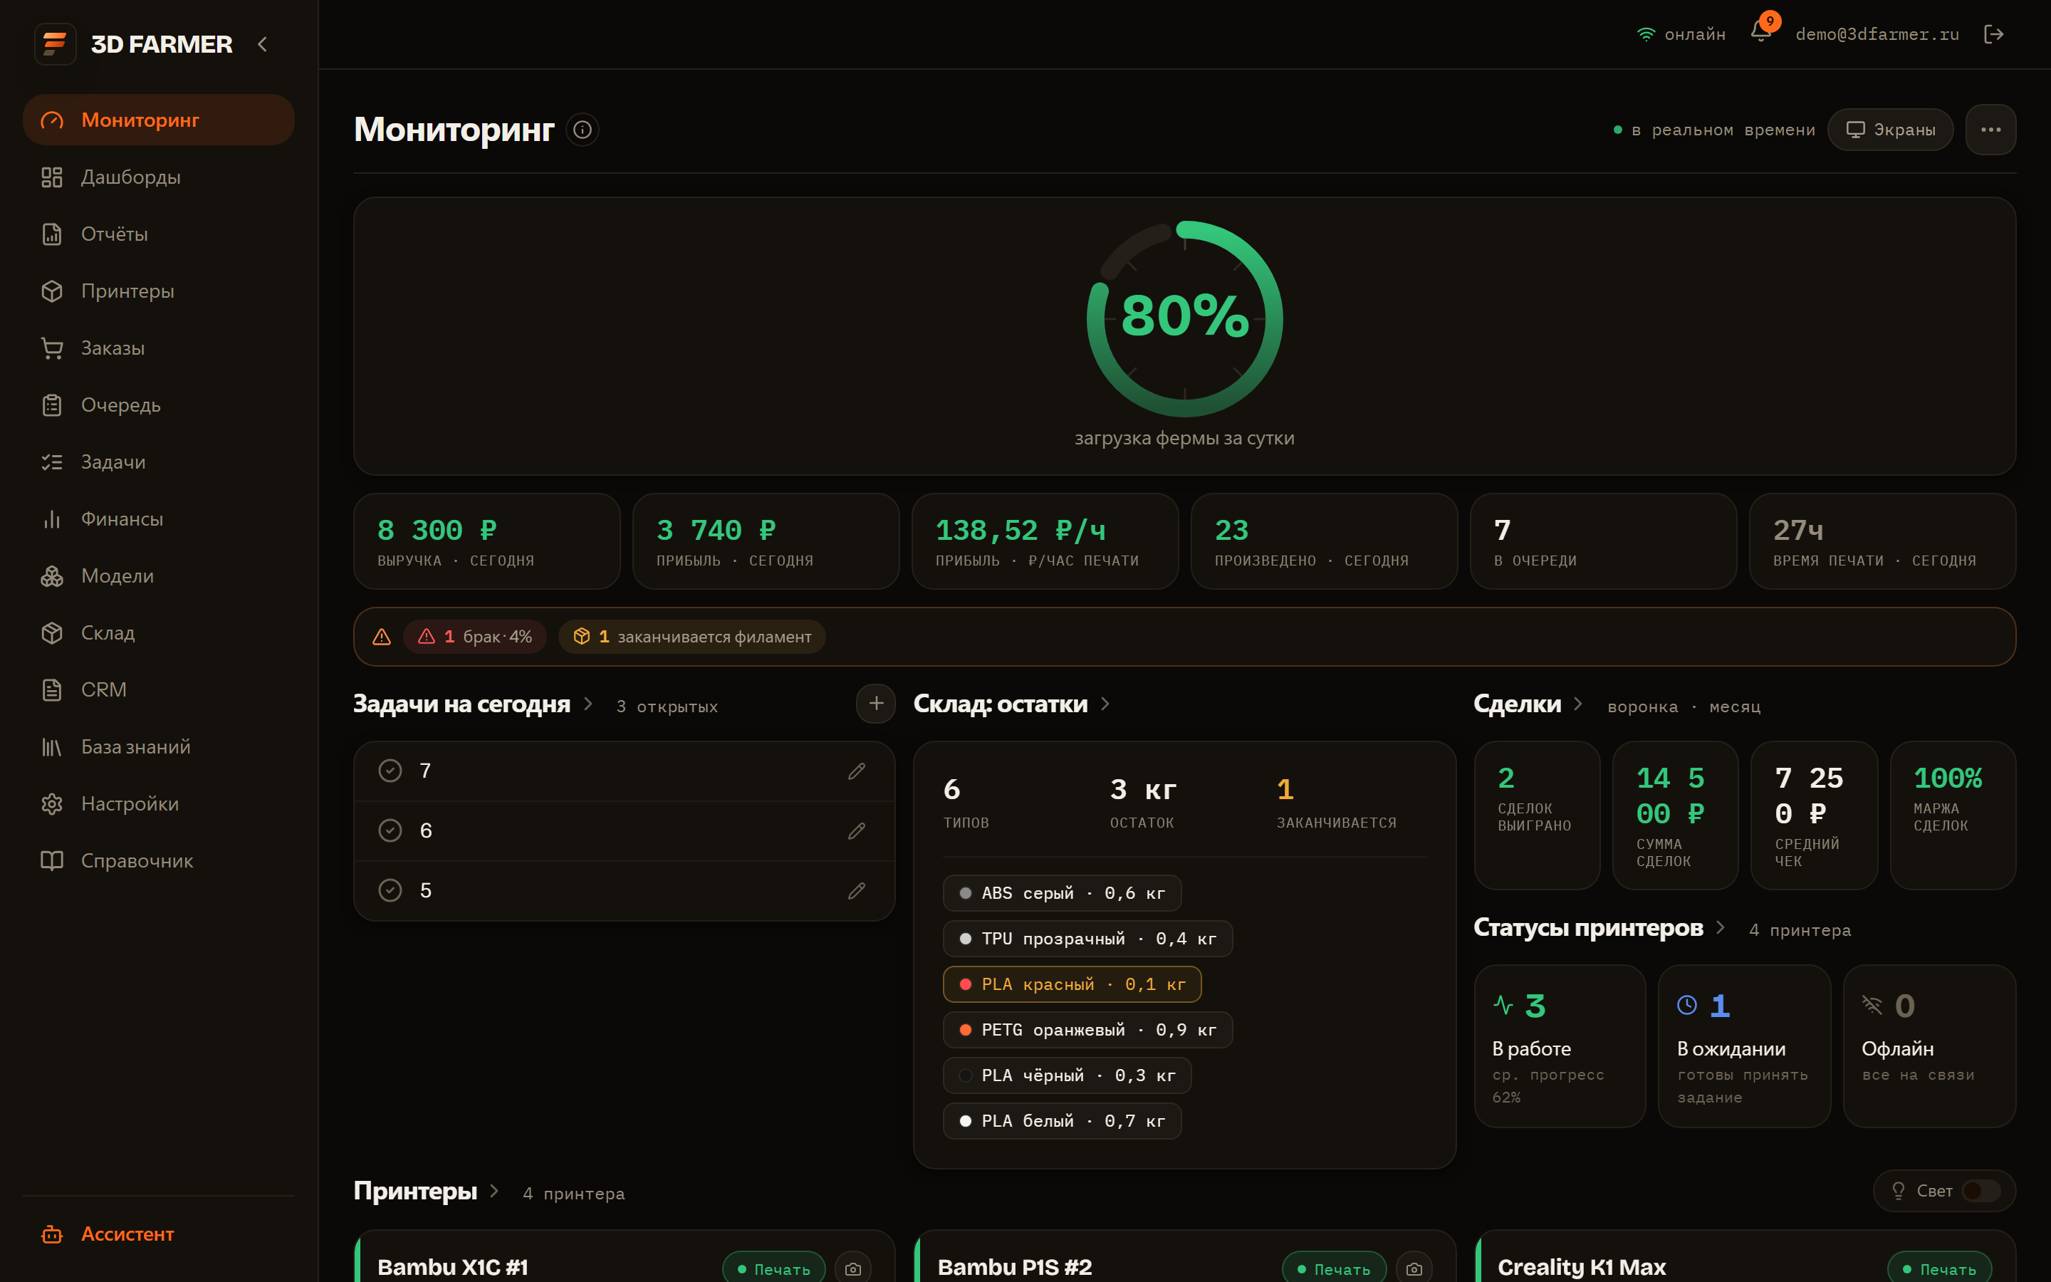Add a new task with plus icon
Screen dimensions: 2051x1282
coord(875,704)
